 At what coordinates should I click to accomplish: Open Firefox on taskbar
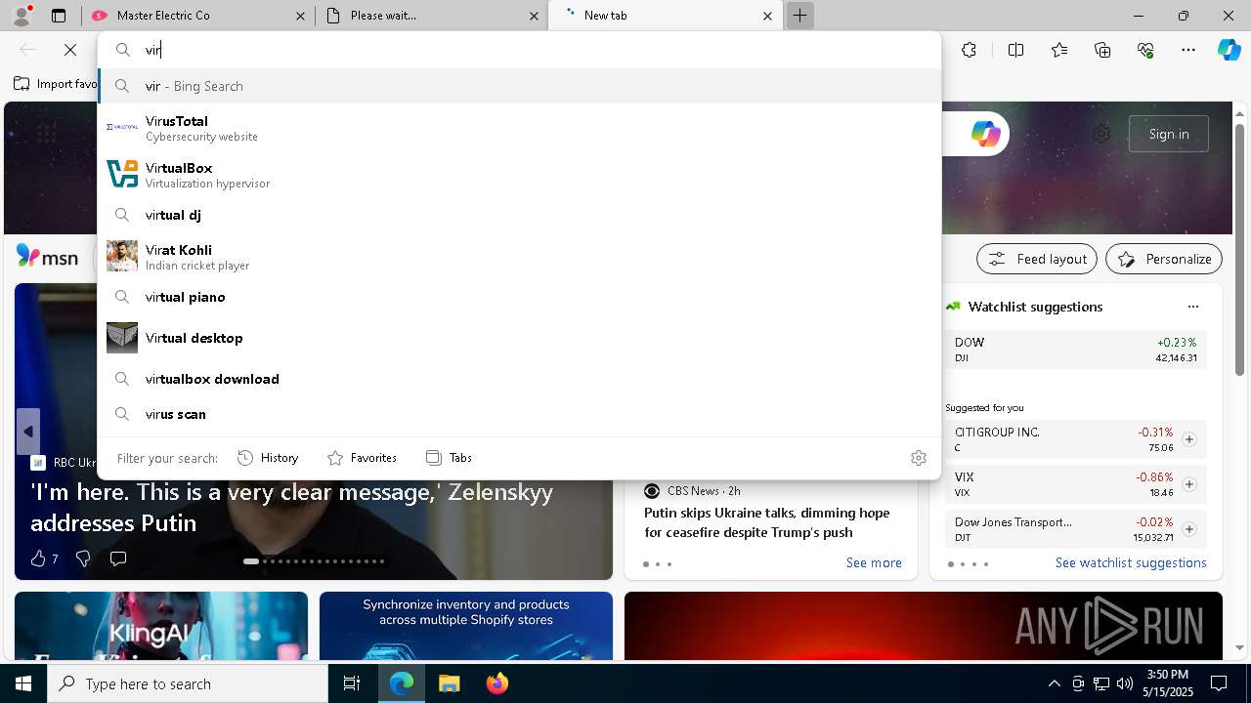pyautogui.click(x=496, y=683)
